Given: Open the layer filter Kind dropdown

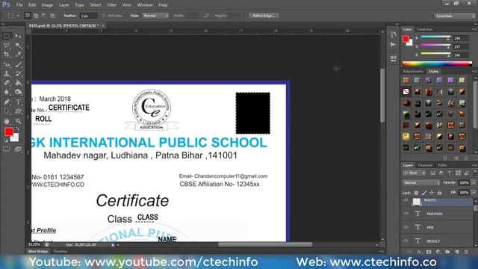Looking at the screenshot, I should [415, 173].
